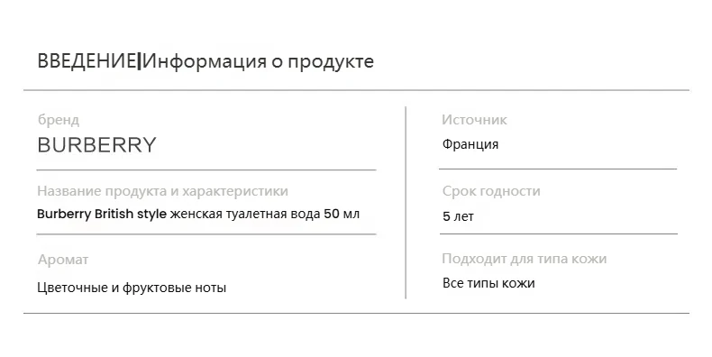The image size is (712, 357).
Task: Select the '5 лет' shelf life value
Action: coord(458,216)
